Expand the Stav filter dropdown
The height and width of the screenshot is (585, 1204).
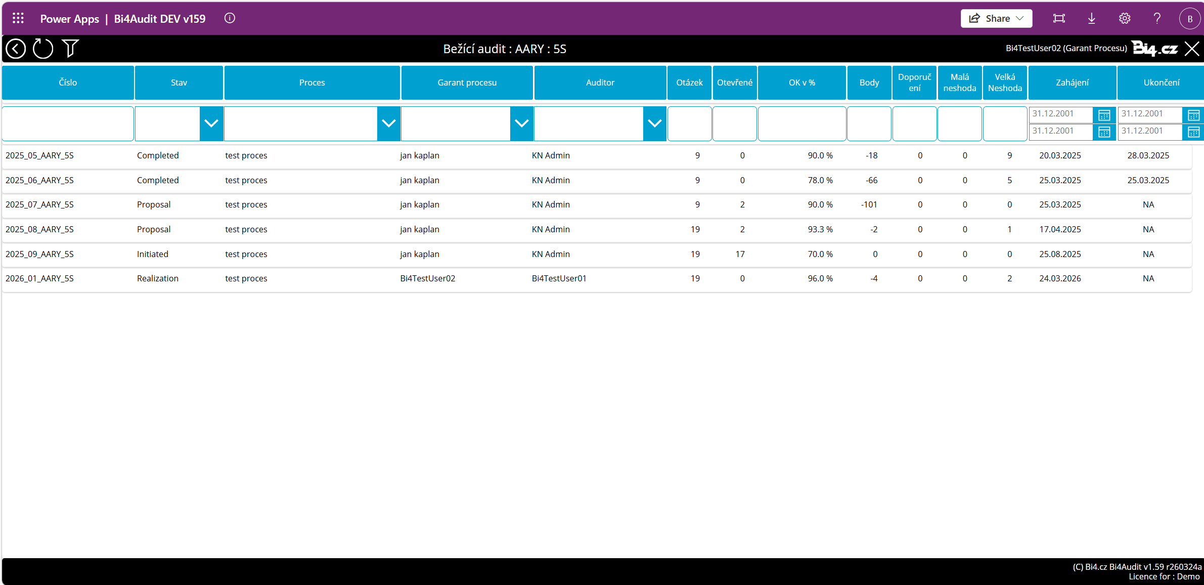click(211, 123)
